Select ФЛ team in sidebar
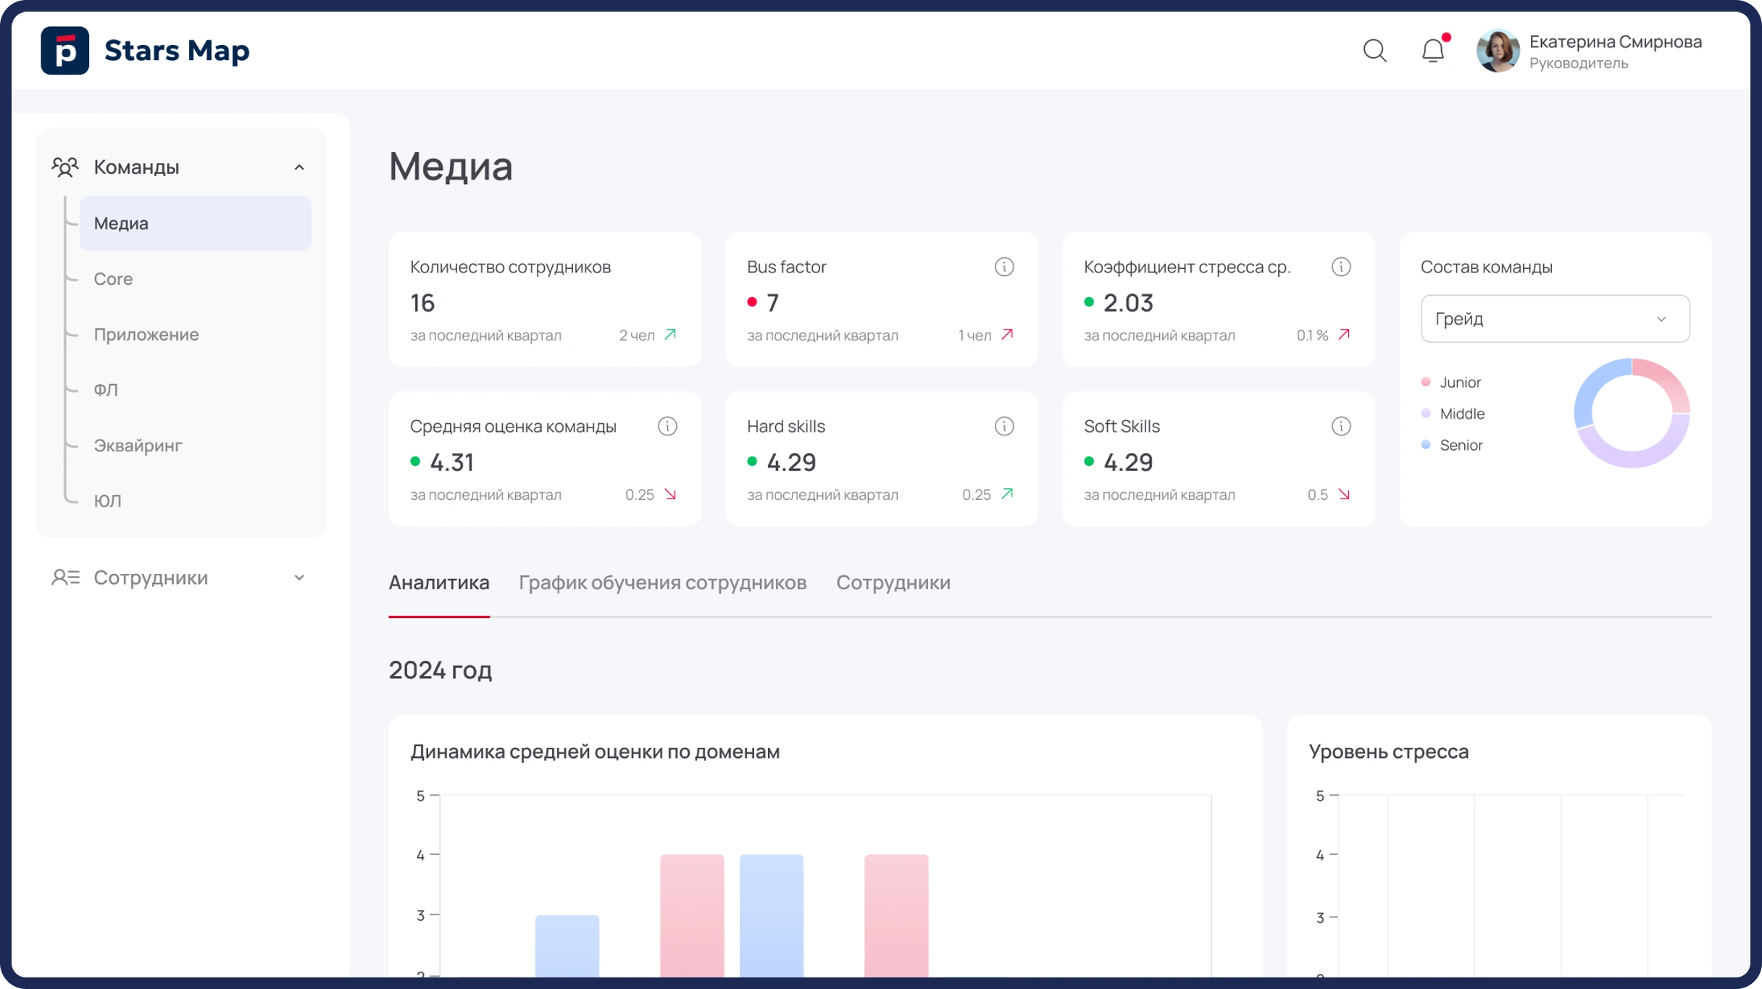This screenshot has height=989, width=1762. (x=106, y=390)
